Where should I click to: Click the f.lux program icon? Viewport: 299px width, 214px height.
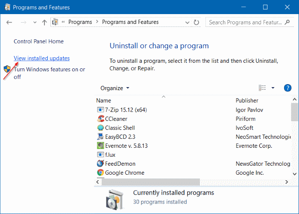click(x=100, y=155)
